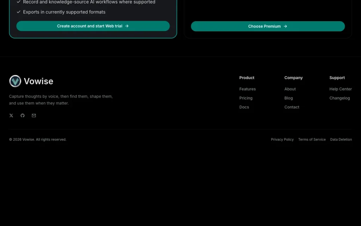This screenshot has width=361, height=226.
Task: Open the Features footer link
Action: (247, 89)
